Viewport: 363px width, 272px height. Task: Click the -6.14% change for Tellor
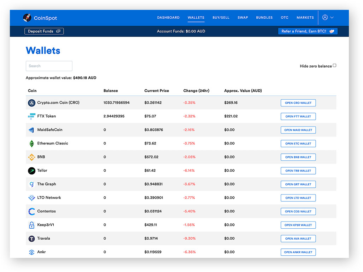point(189,171)
